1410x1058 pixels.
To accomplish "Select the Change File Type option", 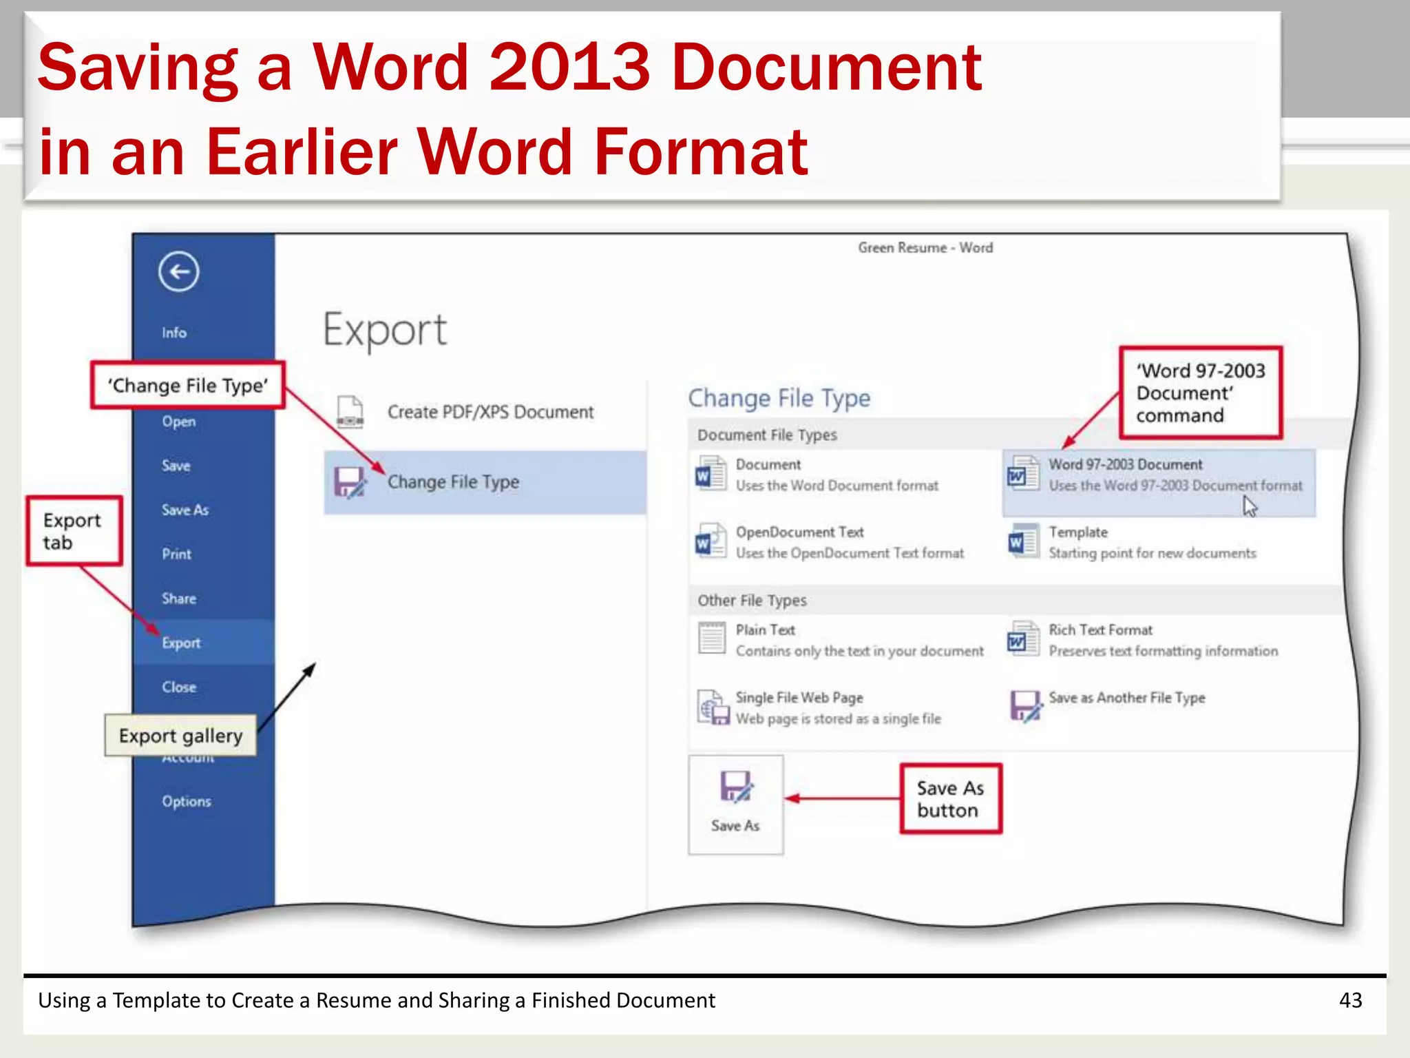I will click(485, 483).
